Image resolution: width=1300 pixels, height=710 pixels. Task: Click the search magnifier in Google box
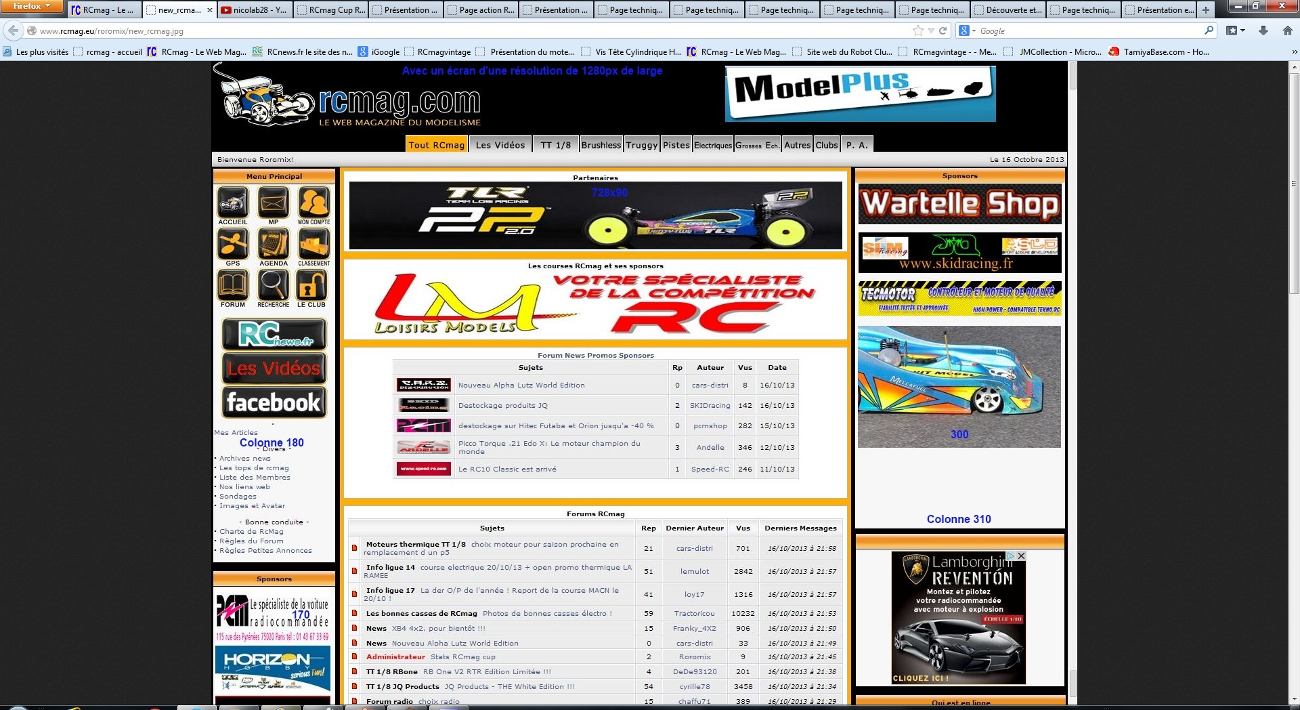[1209, 30]
